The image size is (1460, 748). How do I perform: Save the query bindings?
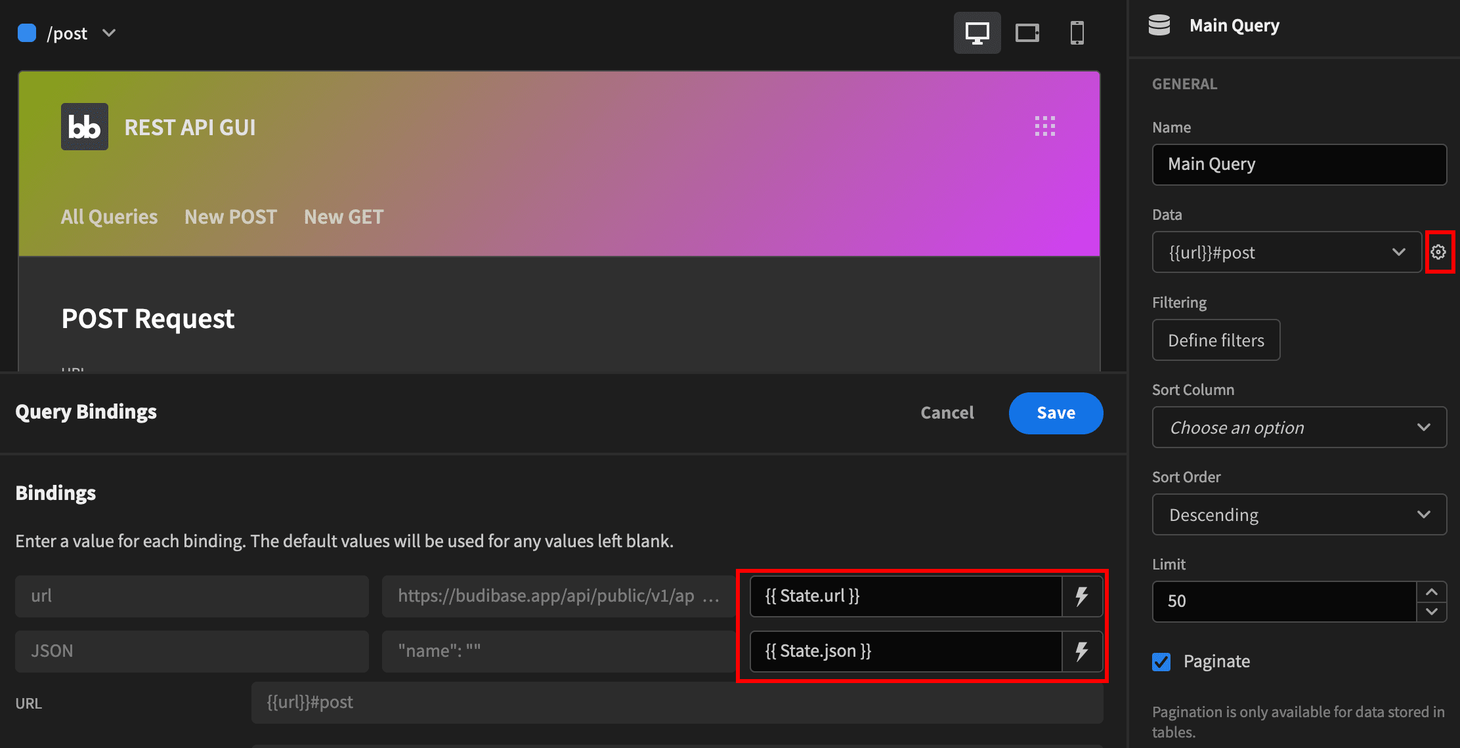(x=1056, y=413)
